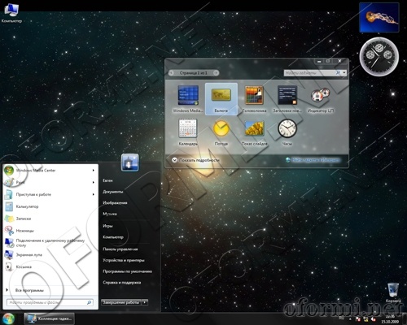Select the Часы clock gadget

287,128
